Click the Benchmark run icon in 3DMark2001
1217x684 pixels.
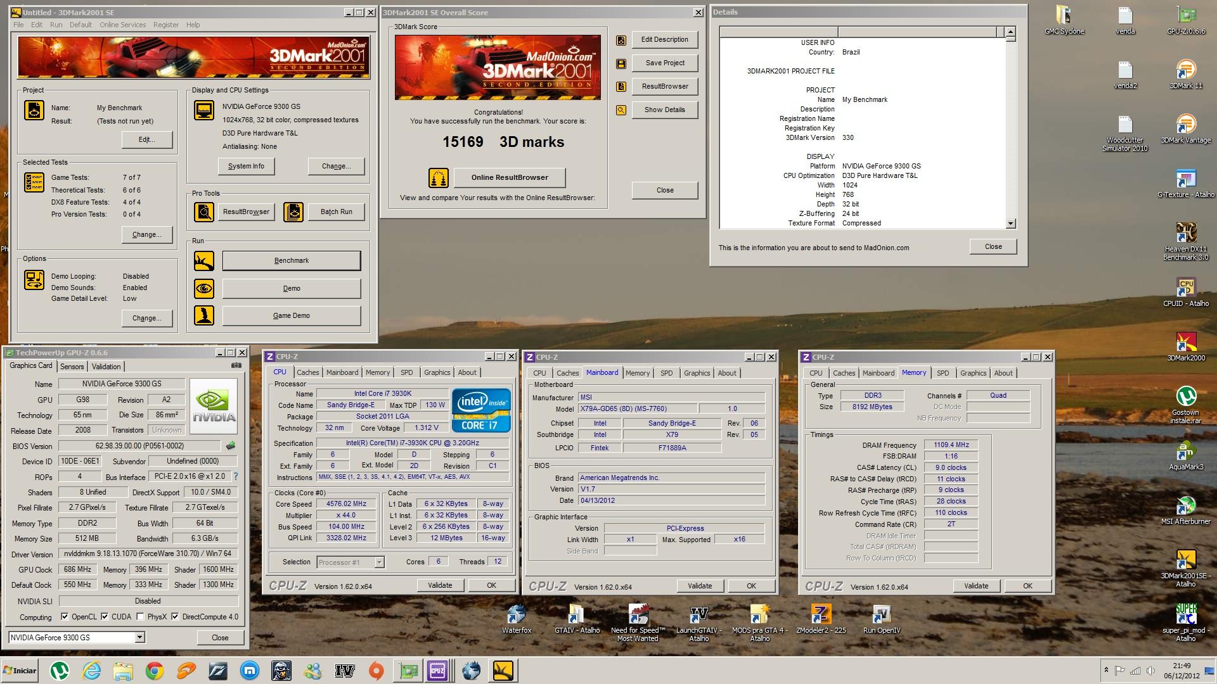(x=204, y=261)
